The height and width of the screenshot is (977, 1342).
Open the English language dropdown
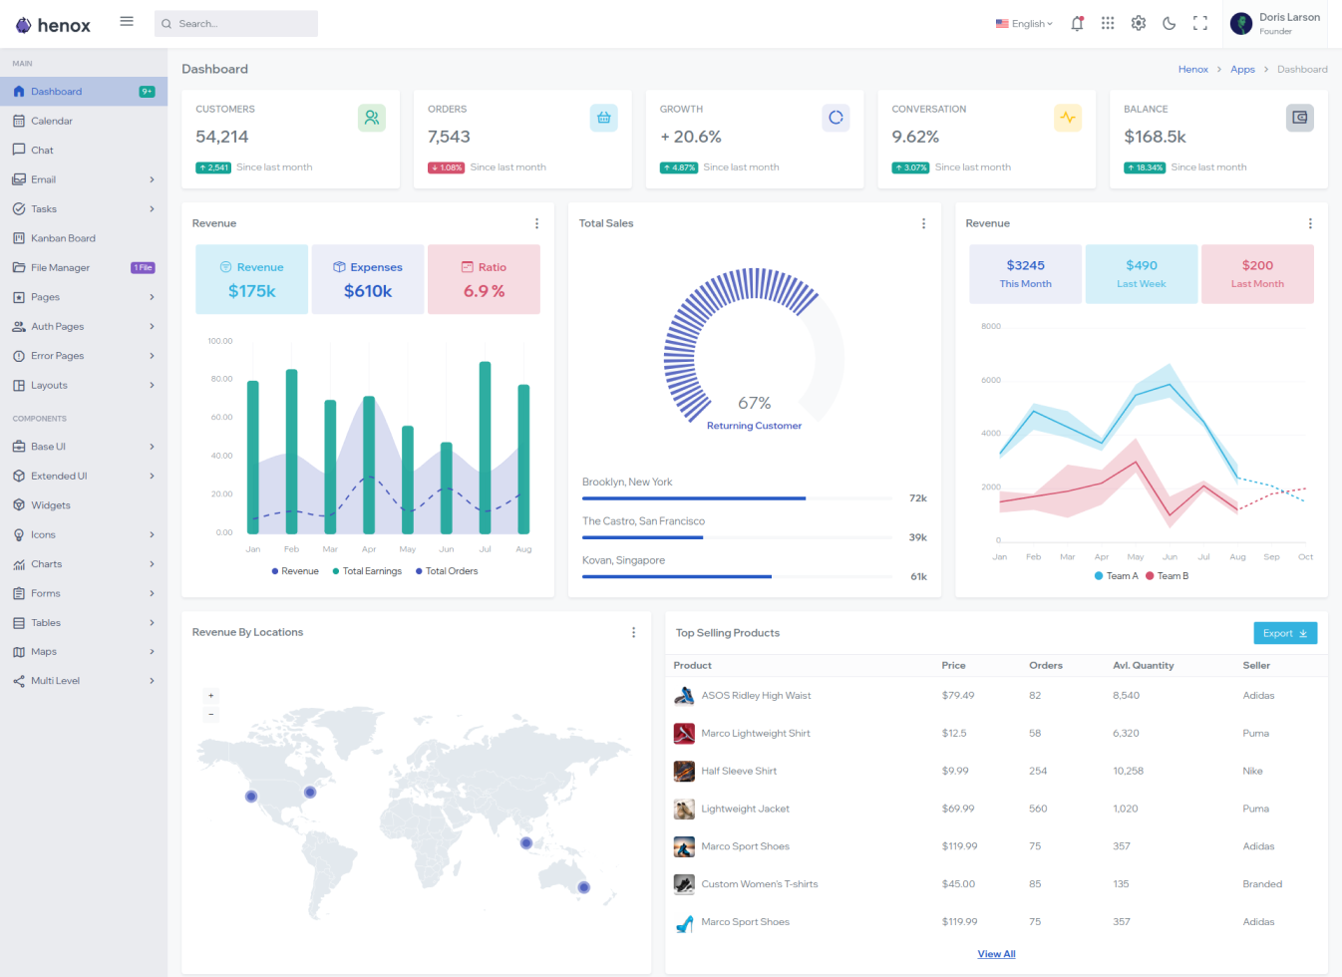pyautogui.click(x=1024, y=24)
